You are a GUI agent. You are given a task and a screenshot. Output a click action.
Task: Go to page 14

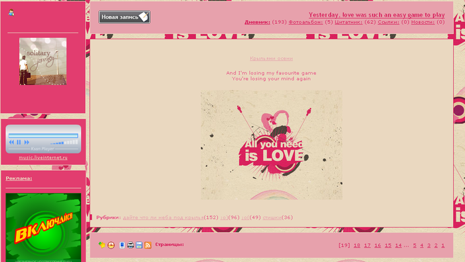click(399, 245)
